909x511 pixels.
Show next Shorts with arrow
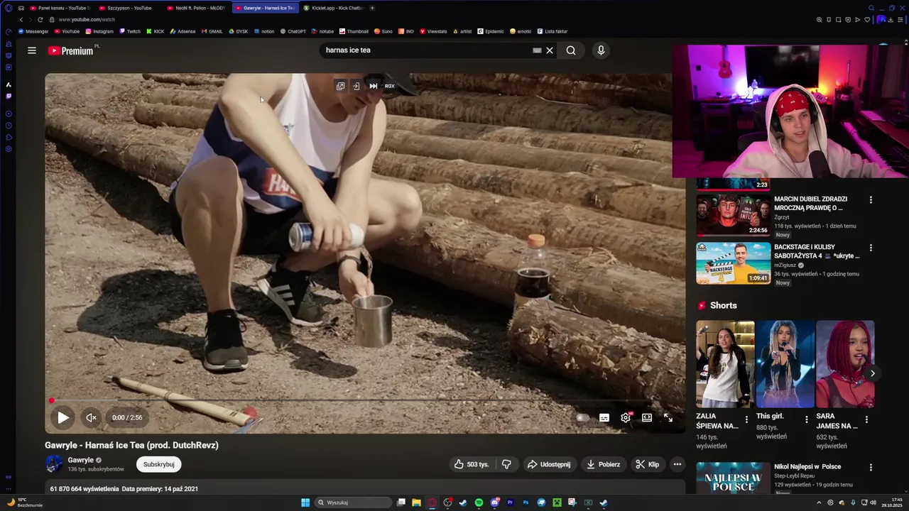873,373
